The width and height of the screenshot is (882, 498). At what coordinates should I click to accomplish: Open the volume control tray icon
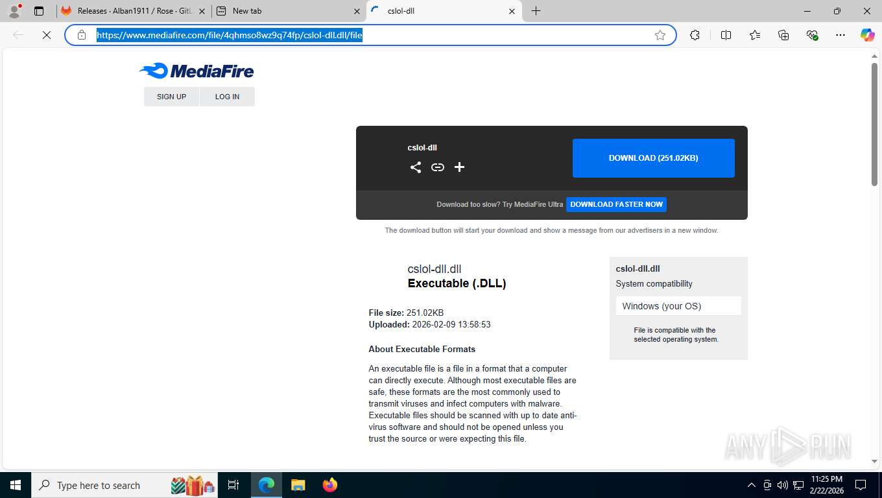[x=782, y=485]
